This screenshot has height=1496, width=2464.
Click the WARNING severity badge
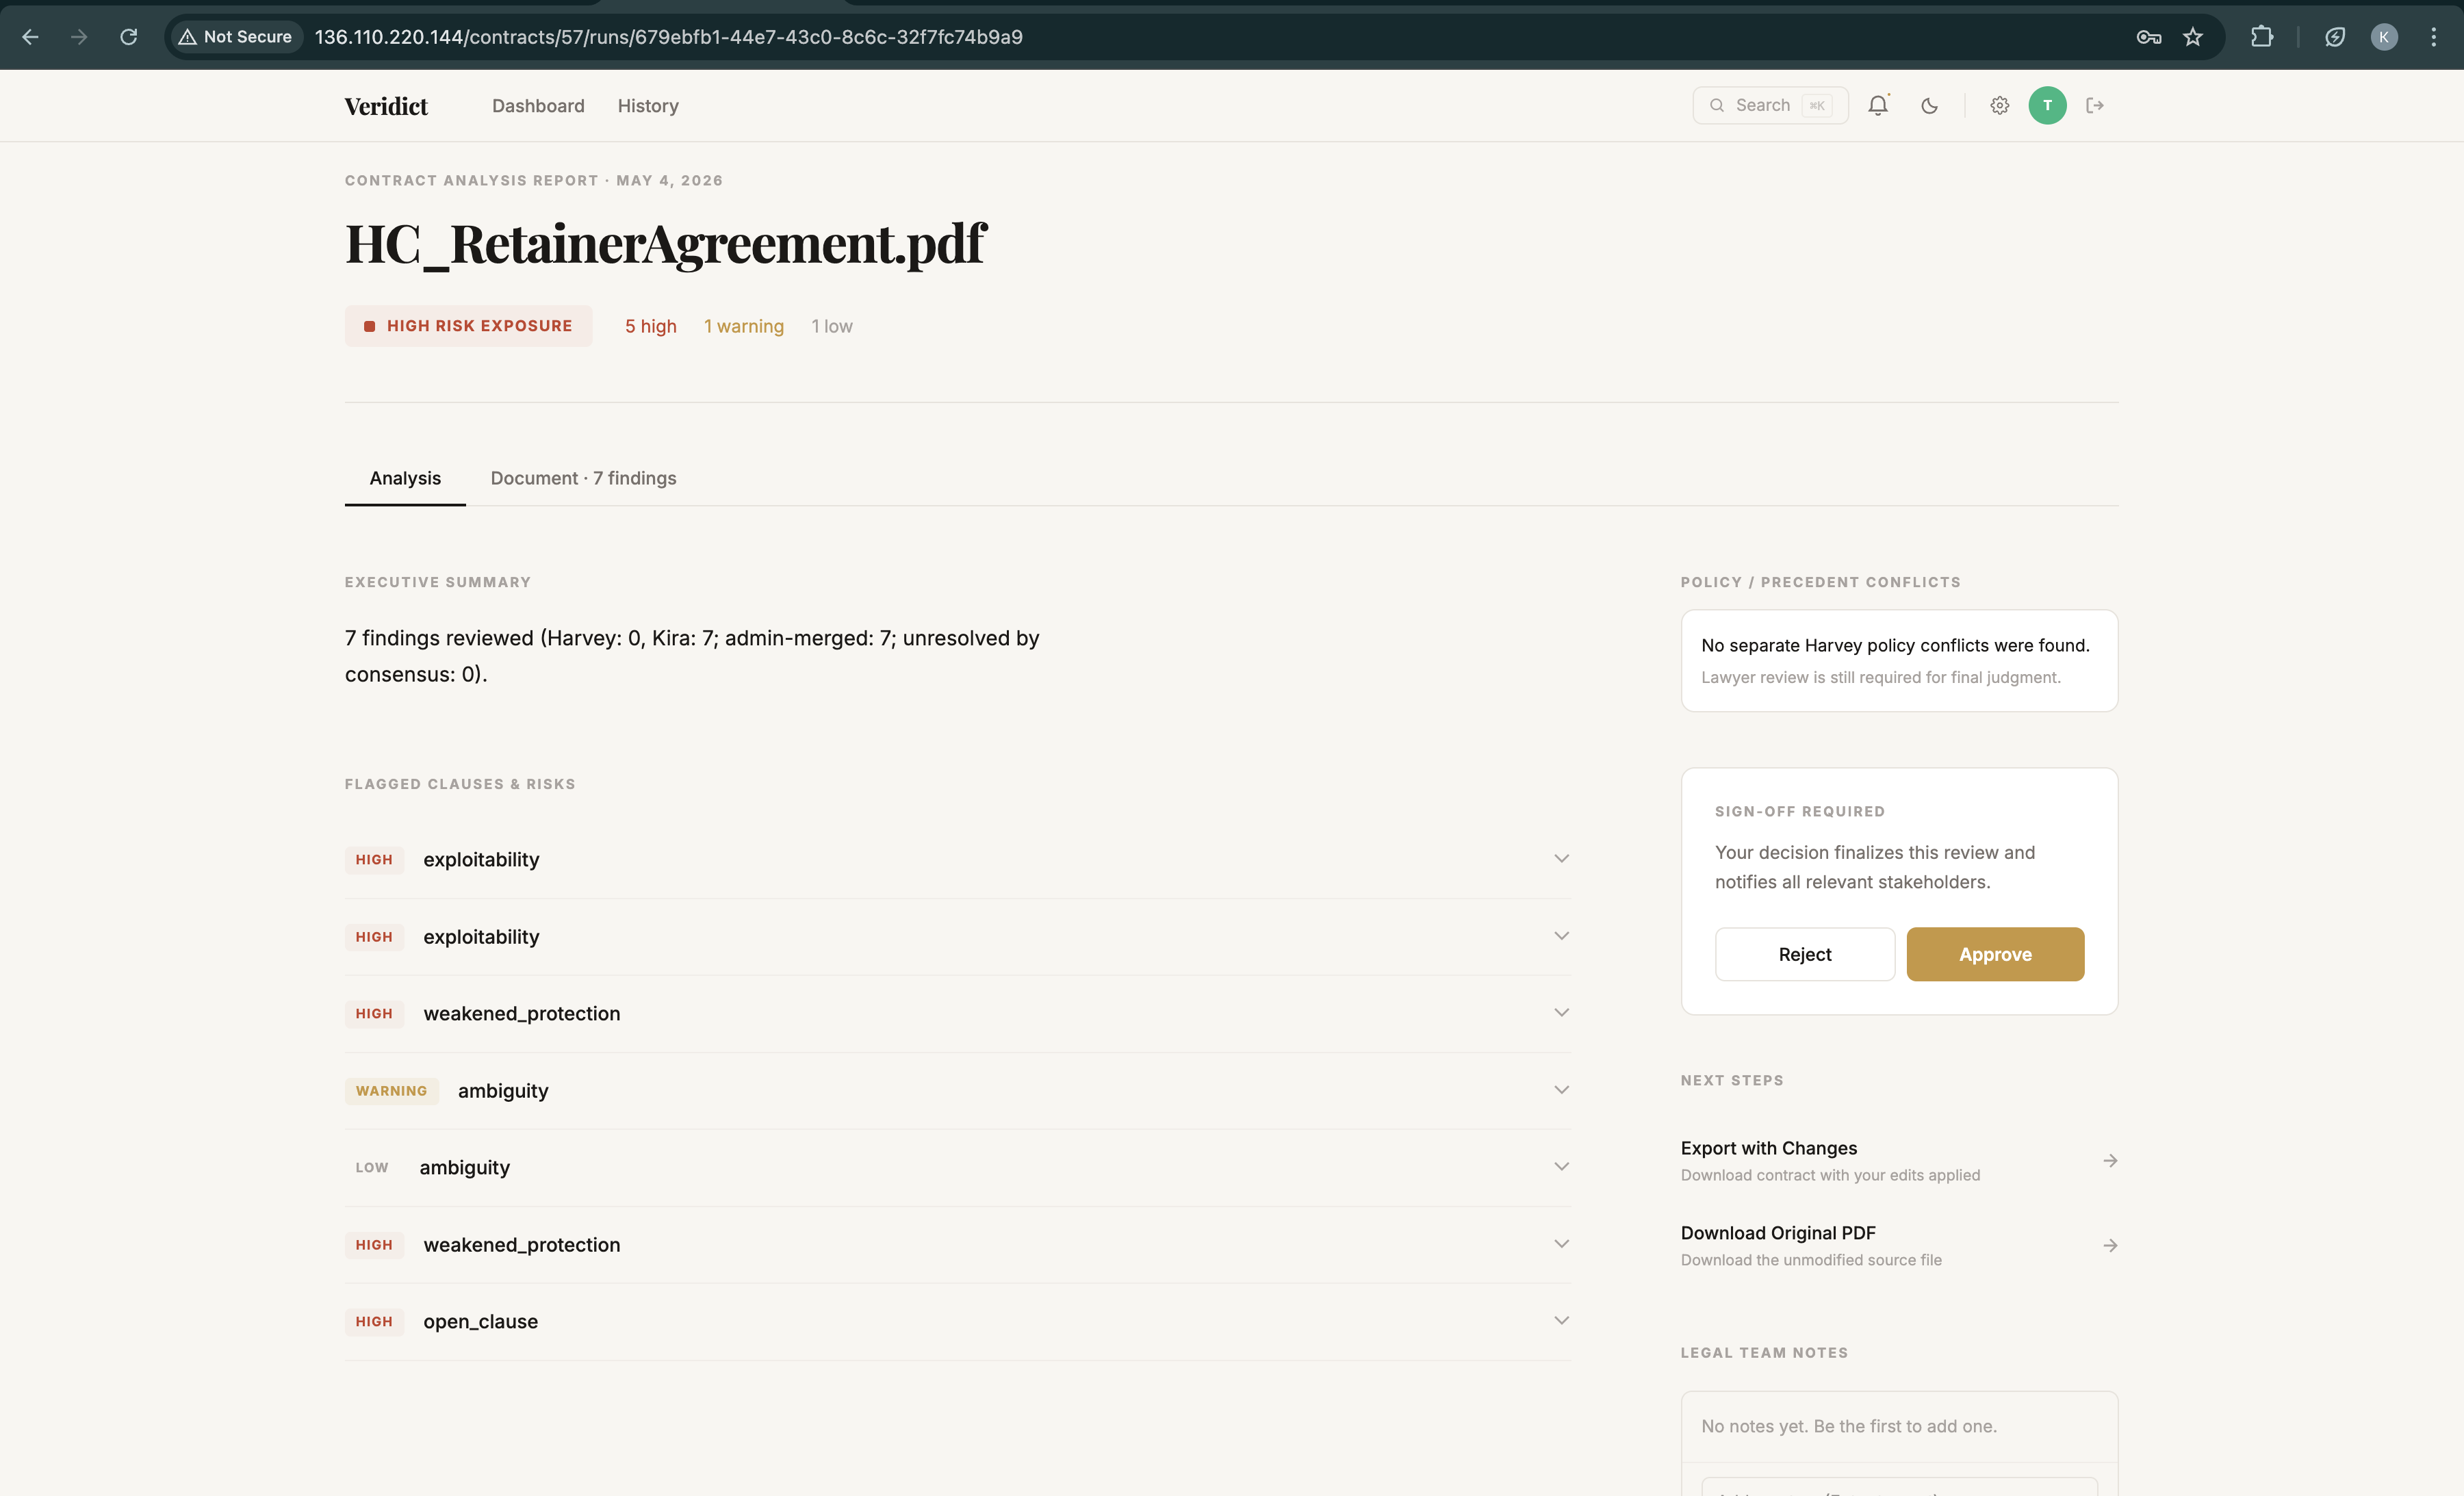pos(391,1091)
